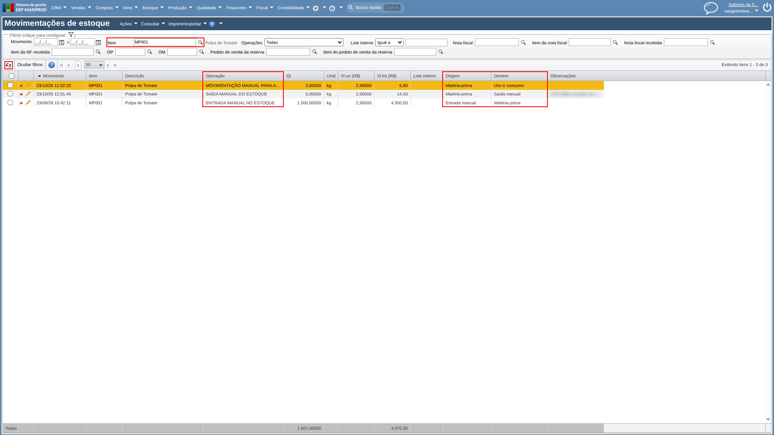Search items with the Item field magnifier
This screenshot has height=435, width=774.
coord(200,42)
